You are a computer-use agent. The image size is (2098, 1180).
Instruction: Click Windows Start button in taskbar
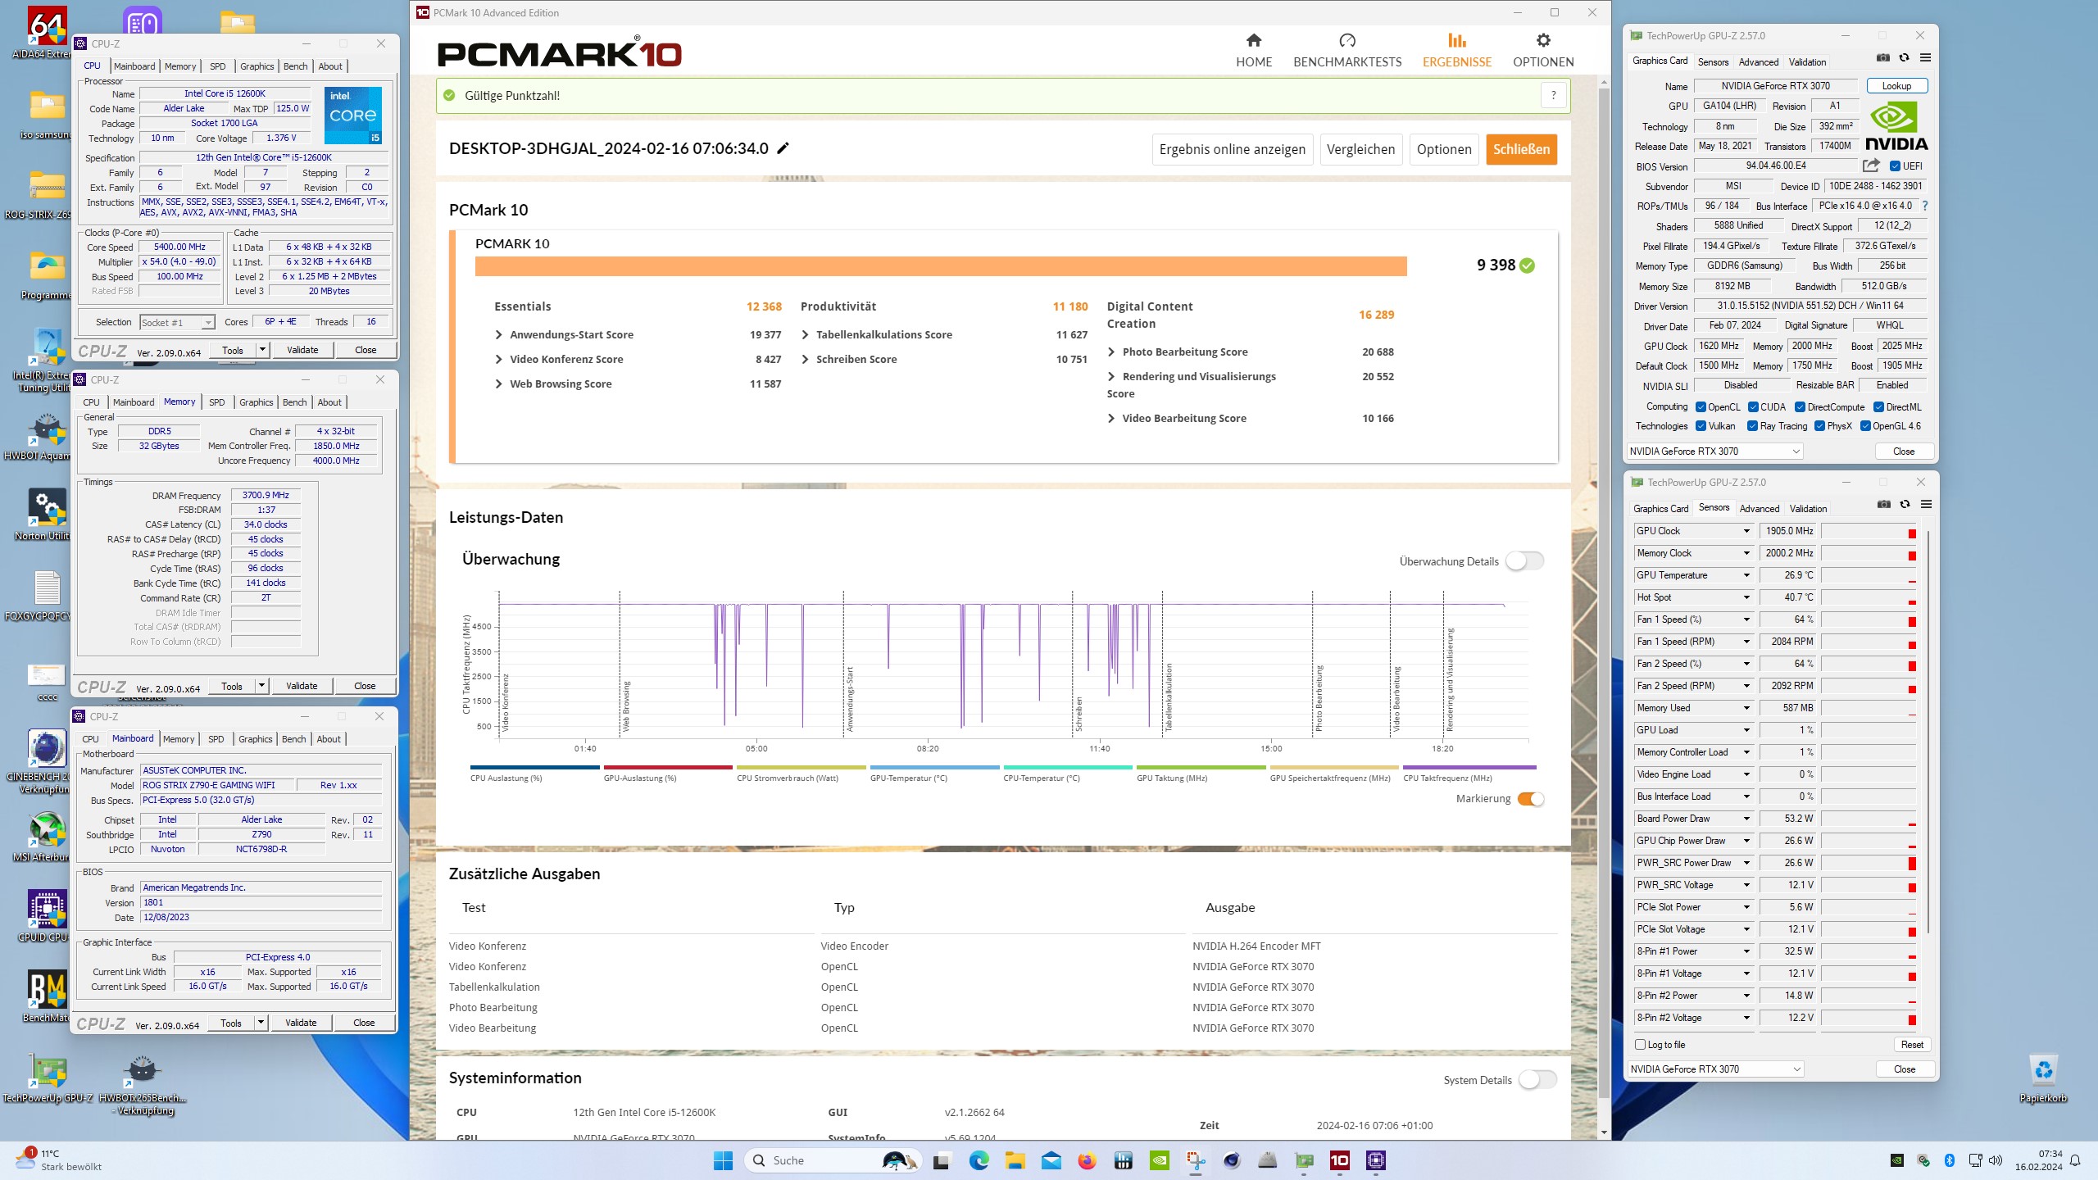click(x=723, y=1160)
